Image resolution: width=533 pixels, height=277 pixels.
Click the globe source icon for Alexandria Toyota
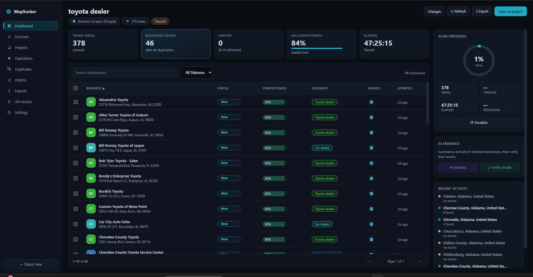tap(371, 102)
